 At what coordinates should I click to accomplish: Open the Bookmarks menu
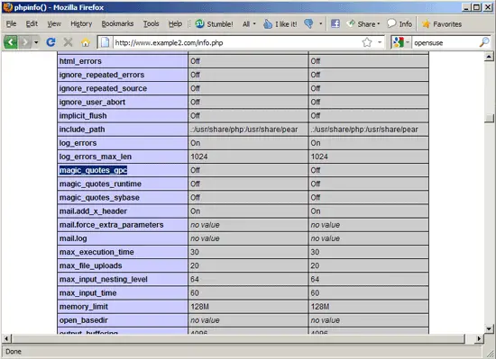(x=117, y=24)
